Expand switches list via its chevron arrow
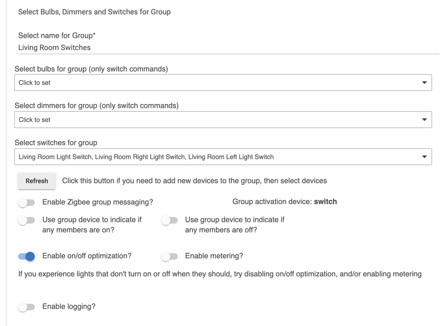Image resolution: width=445 pixels, height=326 pixels. [425, 156]
